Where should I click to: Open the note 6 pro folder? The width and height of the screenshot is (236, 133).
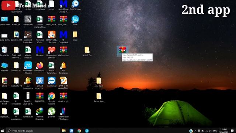coord(99,82)
